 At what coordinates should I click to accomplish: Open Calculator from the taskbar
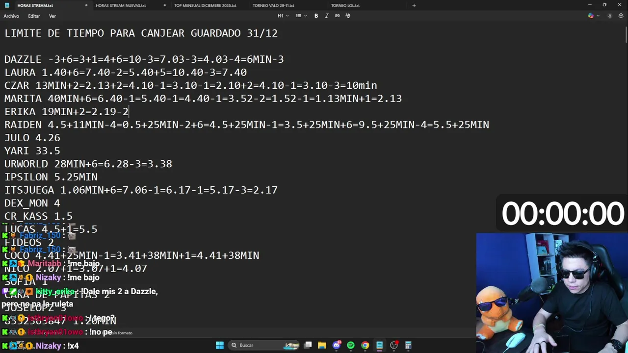tap(408, 345)
